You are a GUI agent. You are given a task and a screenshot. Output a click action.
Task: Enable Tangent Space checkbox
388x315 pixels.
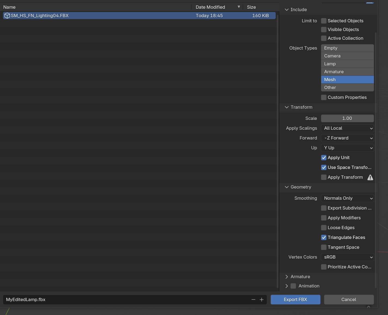(x=324, y=247)
